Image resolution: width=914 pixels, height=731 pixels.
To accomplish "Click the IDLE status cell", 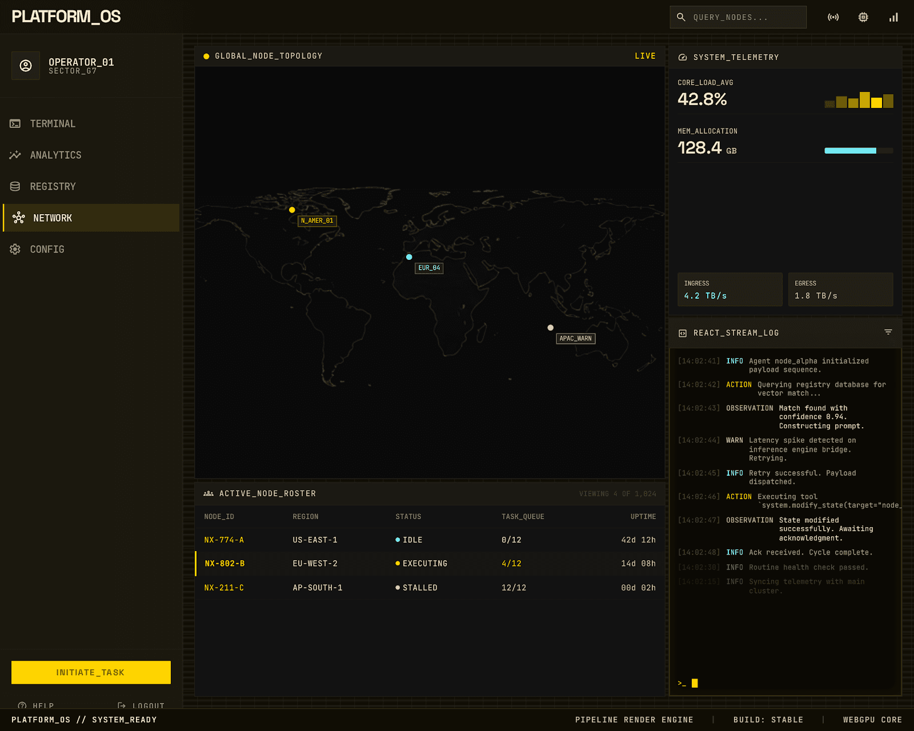I will pos(409,540).
